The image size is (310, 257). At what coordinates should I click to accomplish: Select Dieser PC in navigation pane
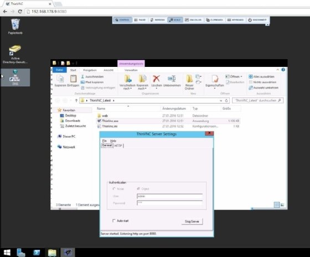point(66,137)
